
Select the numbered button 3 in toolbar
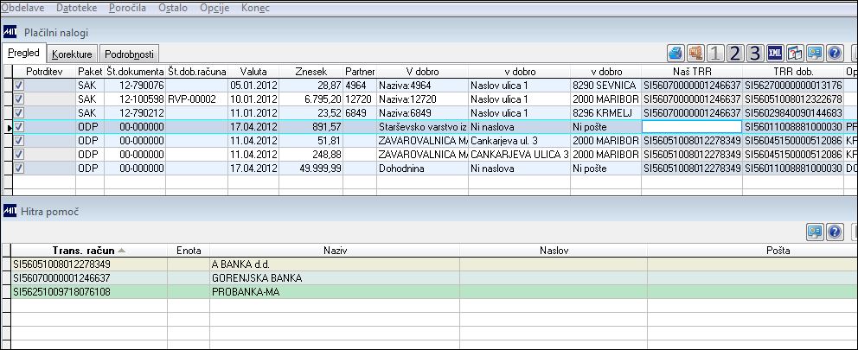pyautogui.click(x=755, y=53)
